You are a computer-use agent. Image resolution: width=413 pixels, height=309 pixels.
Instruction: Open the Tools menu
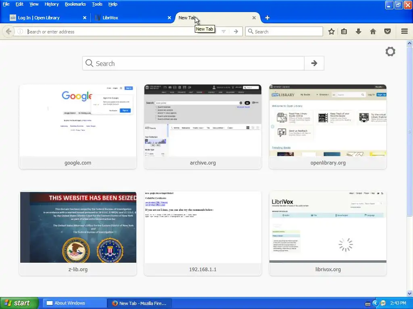[97, 4]
